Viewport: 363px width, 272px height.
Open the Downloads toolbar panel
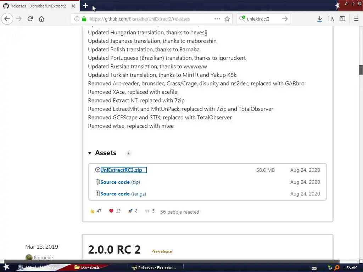[x=319, y=19]
